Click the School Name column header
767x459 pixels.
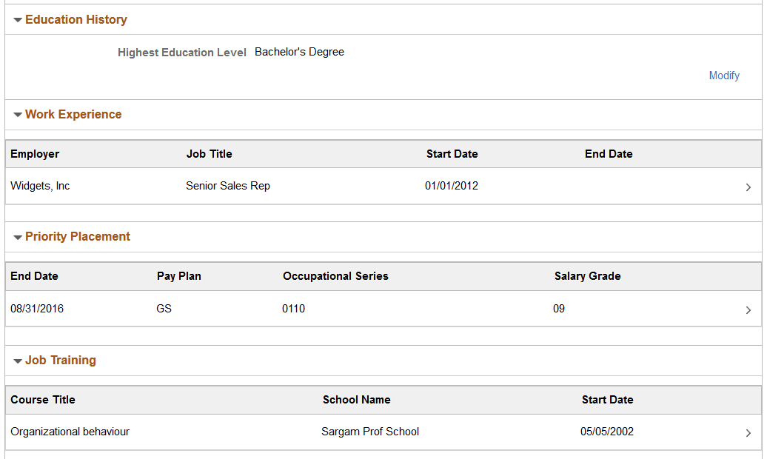coord(356,400)
